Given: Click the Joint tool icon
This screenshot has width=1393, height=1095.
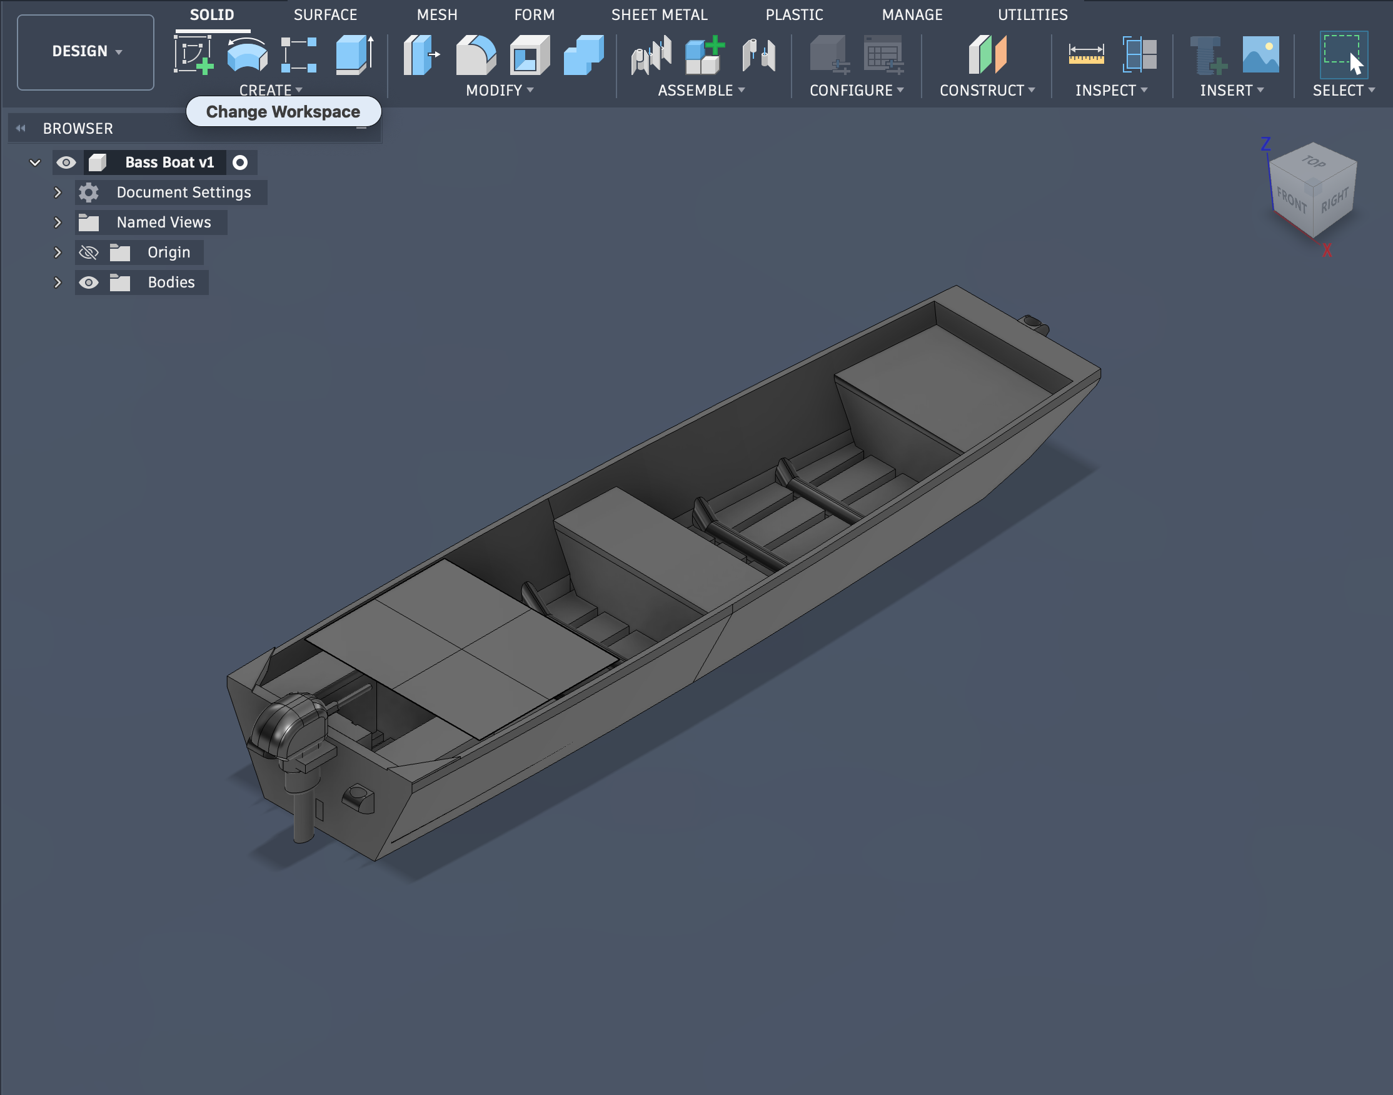Looking at the screenshot, I should [x=650, y=54].
